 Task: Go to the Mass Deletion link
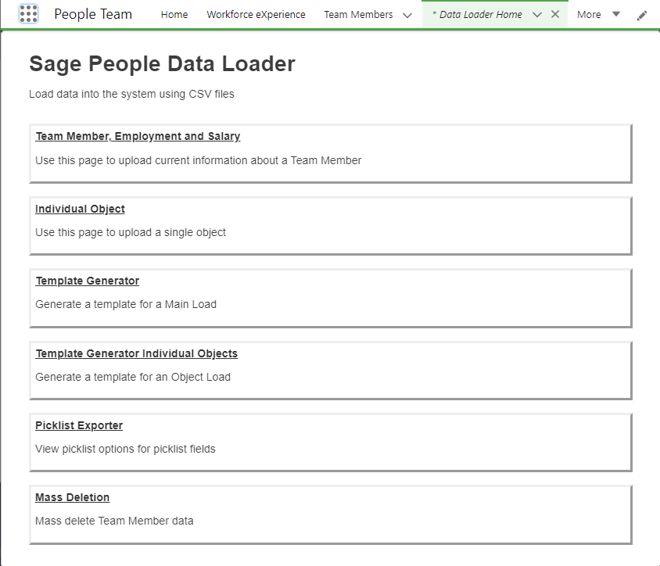pos(72,497)
